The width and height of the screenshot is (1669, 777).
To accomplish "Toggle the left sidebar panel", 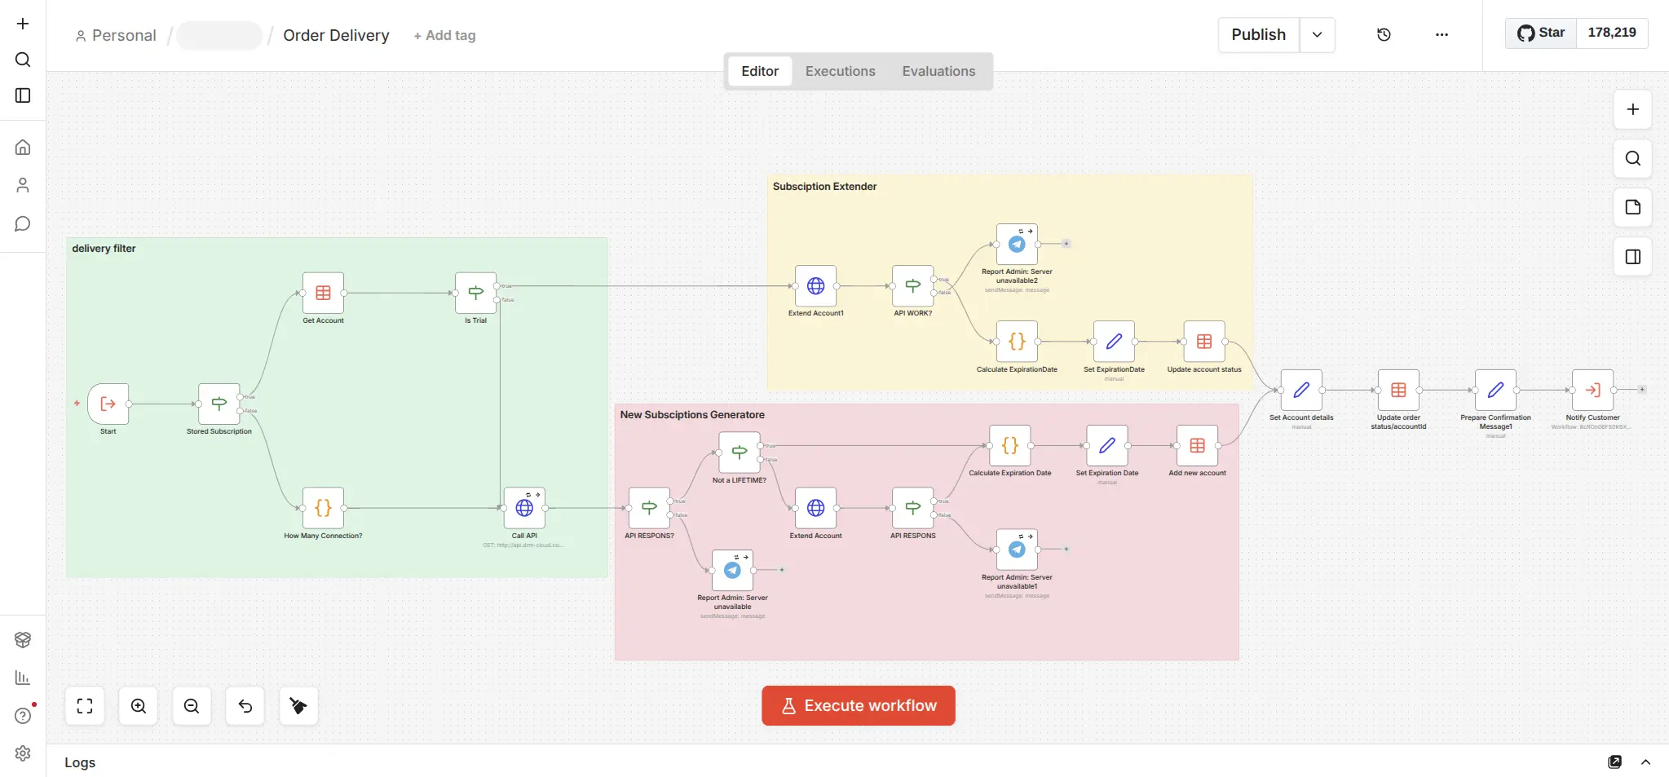I will tap(23, 95).
